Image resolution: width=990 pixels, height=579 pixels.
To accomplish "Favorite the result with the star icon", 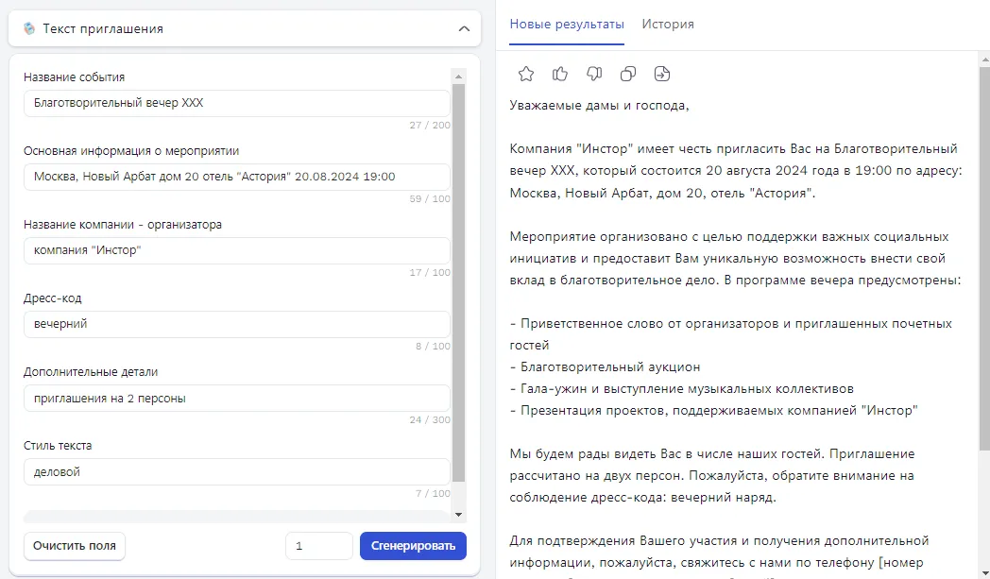I will pos(526,73).
